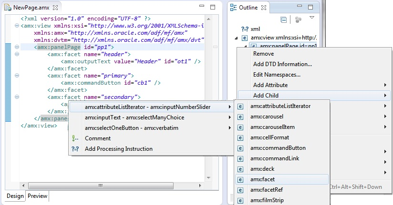Click the NewPage.amx file icon
The image size is (393, 205).
click(x=8, y=8)
